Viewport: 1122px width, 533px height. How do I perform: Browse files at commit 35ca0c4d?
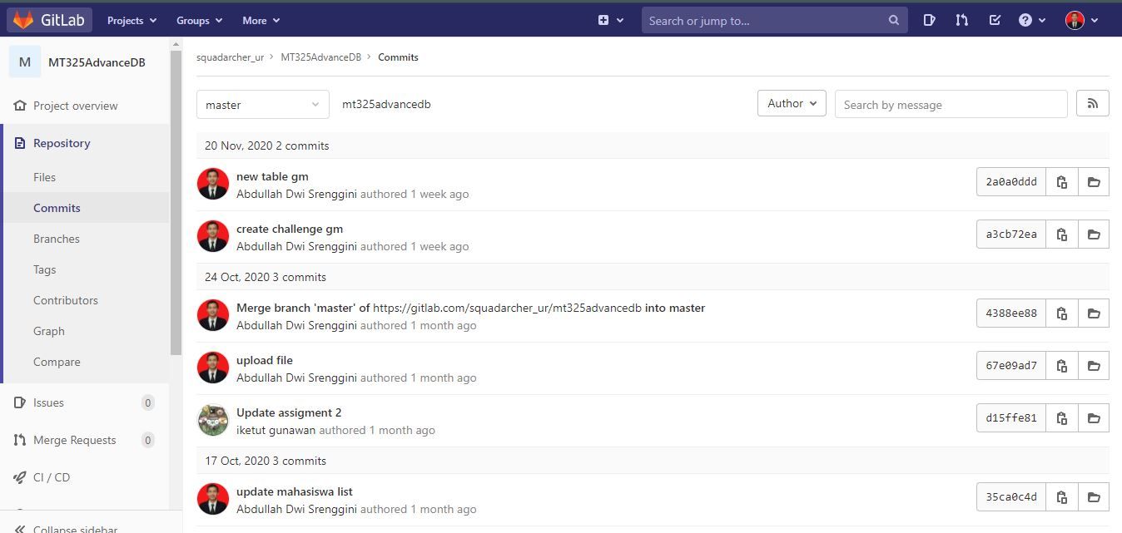(1093, 497)
